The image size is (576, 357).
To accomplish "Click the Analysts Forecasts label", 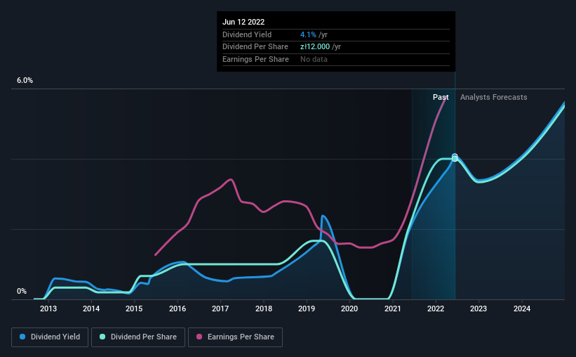I will [494, 97].
